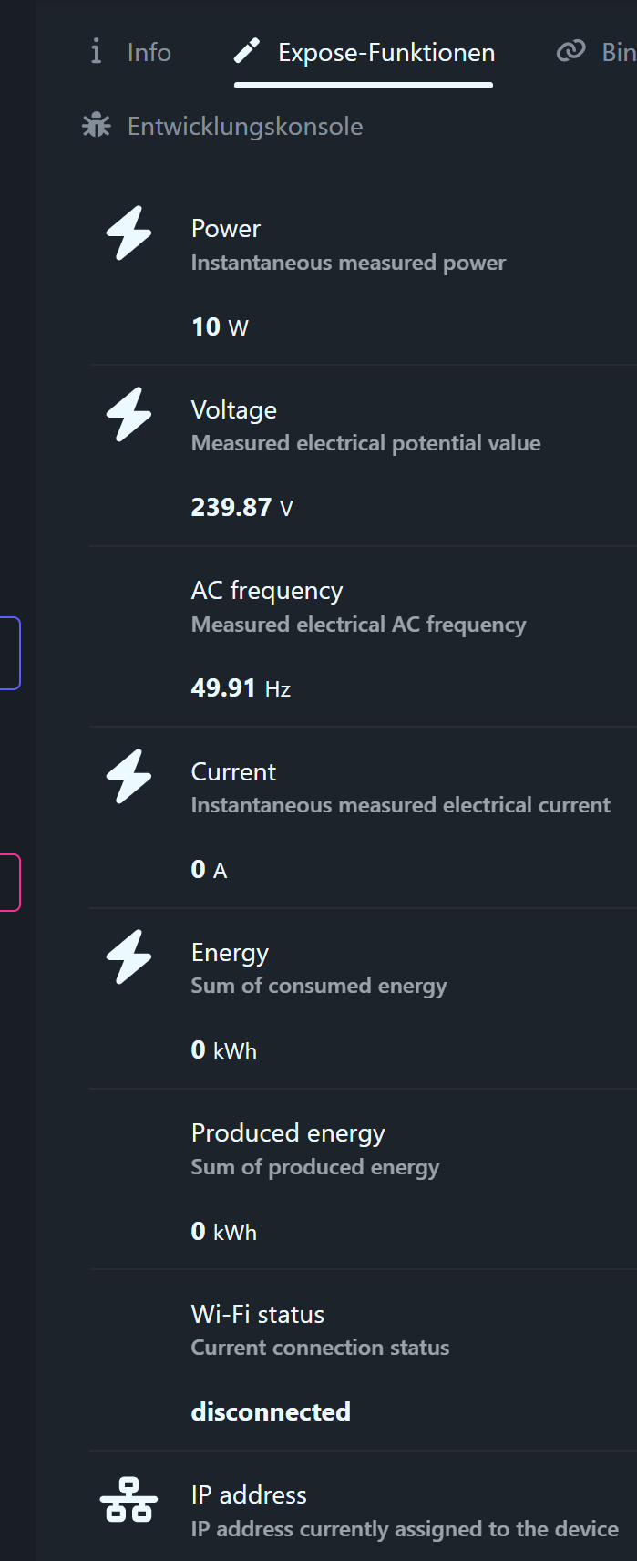
Task: Click the pencil icon on Expose-Funktionen tab
Action: [x=247, y=51]
